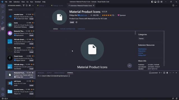Open the Selection menu
Viewport: 179px width, 100px height.
(17, 2)
